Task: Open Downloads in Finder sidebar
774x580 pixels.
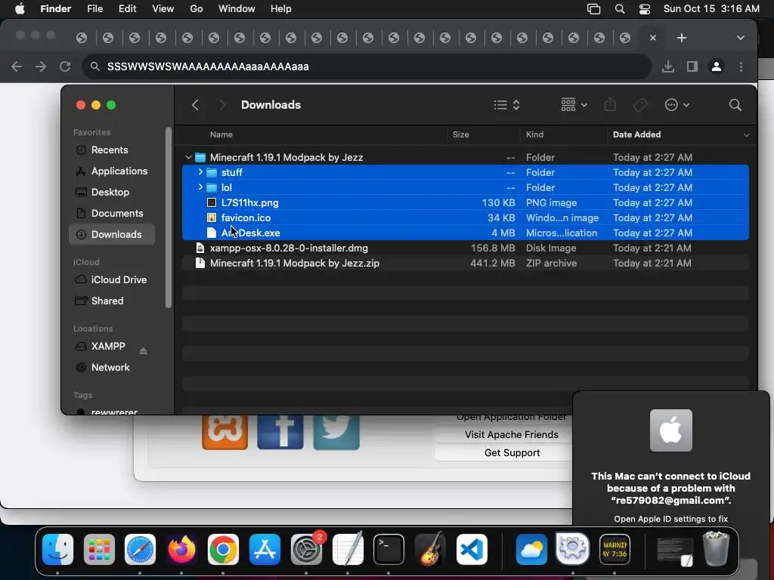Action: click(112, 235)
